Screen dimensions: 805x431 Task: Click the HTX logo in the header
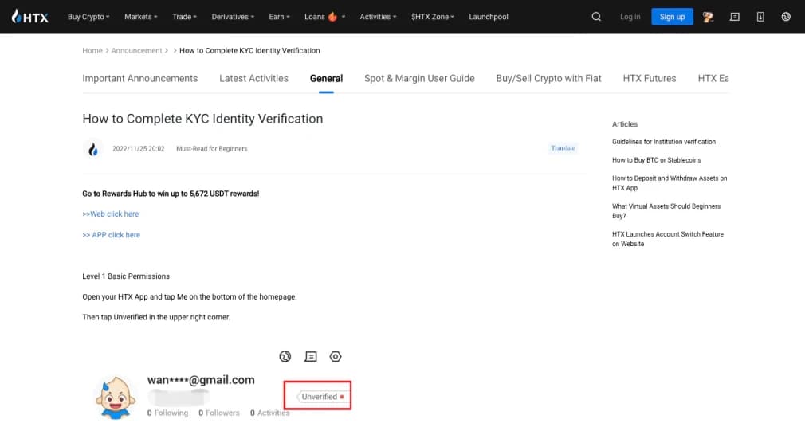tap(30, 17)
